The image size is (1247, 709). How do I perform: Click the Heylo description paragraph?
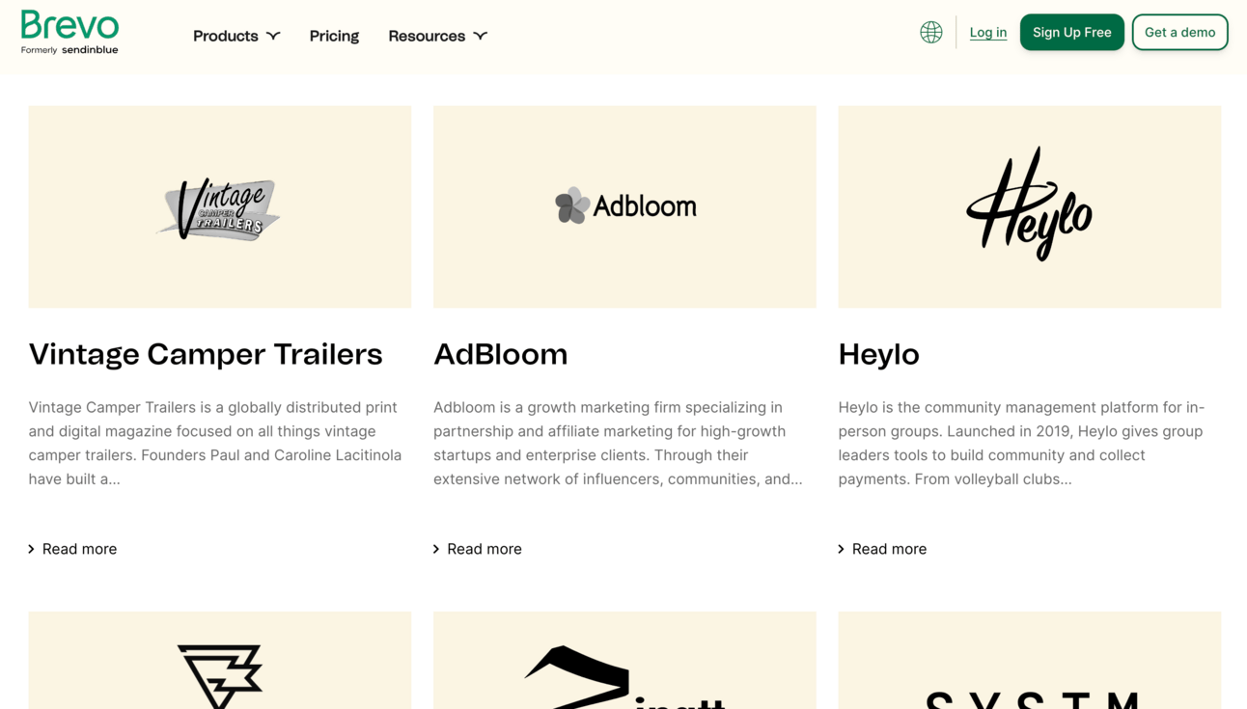1021,443
